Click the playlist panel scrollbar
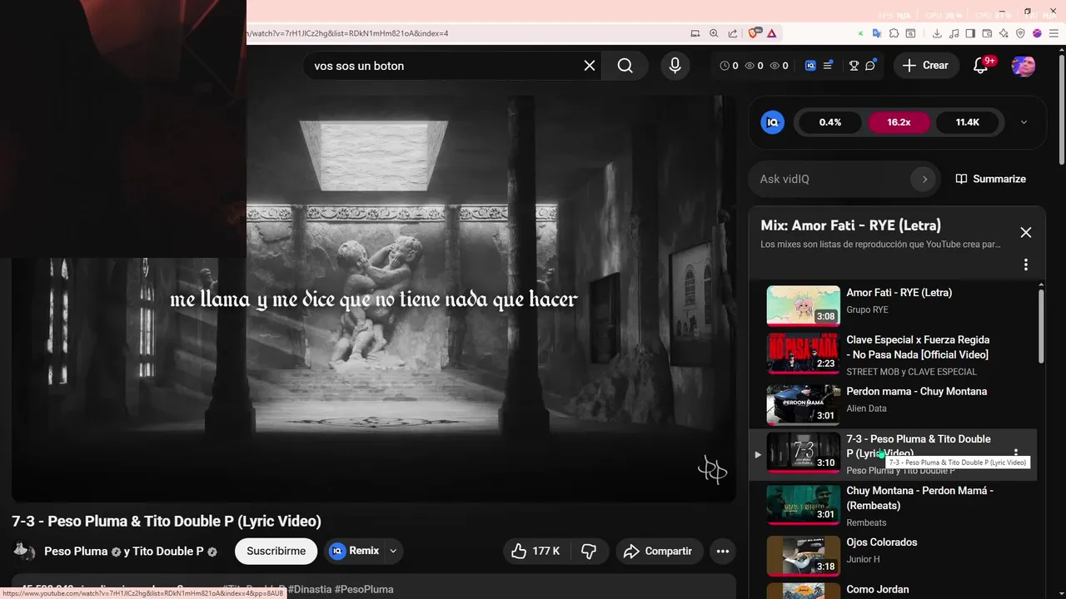Viewport: 1066px width, 599px height. click(x=1041, y=324)
